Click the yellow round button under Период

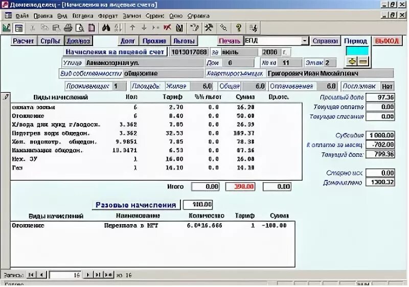point(352,62)
